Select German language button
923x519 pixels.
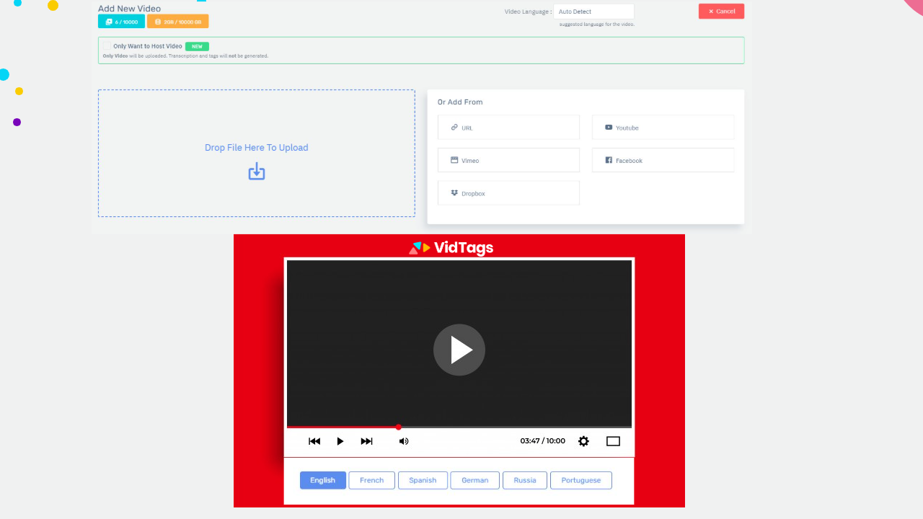(x=474, y=480)
